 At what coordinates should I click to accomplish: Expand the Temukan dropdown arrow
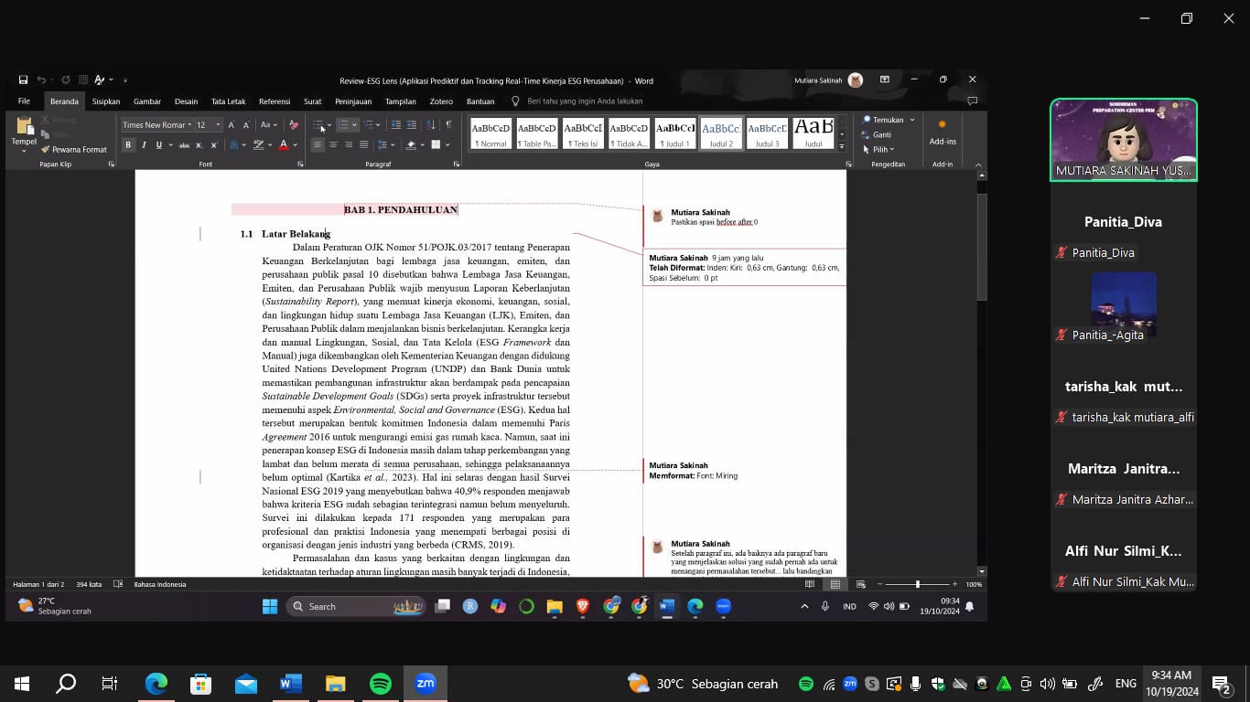coord(912,120)
